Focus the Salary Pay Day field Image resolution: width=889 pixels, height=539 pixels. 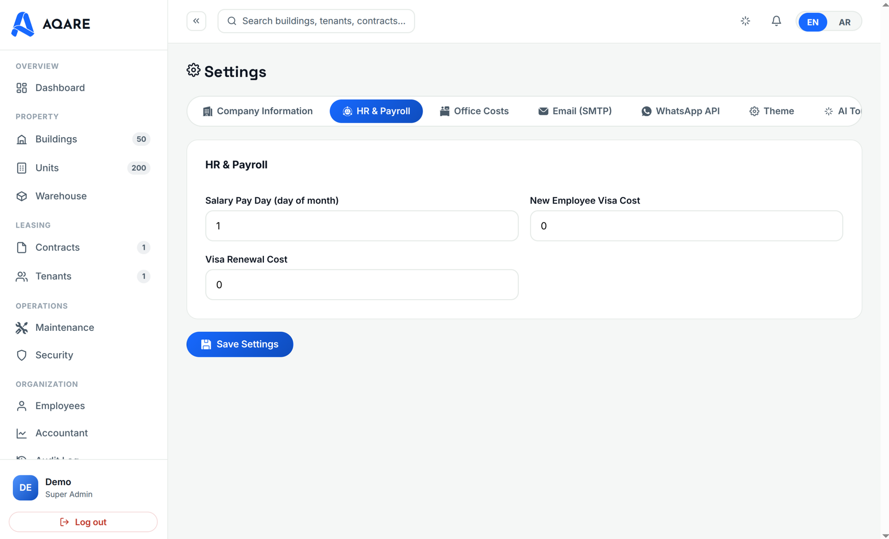pos(362,226)
